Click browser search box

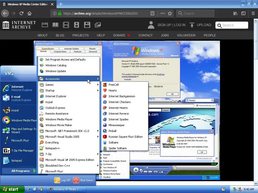coord(195,14)
